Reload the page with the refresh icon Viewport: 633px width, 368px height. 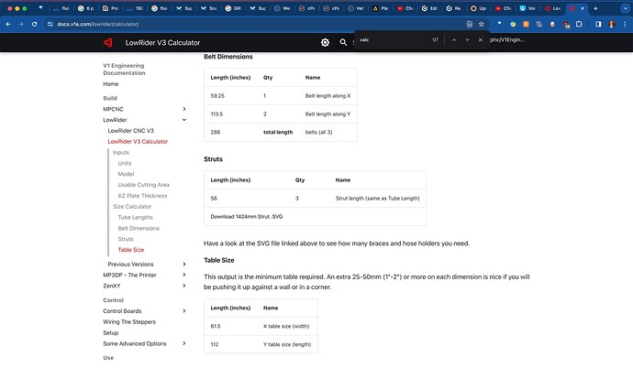[34, 24]
